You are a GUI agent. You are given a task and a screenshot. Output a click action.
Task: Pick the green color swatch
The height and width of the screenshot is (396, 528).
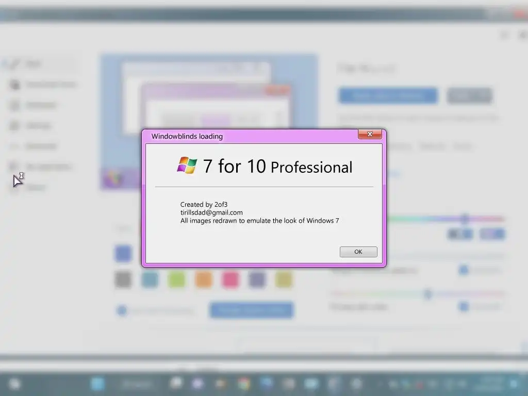click(x=177, y=279)
